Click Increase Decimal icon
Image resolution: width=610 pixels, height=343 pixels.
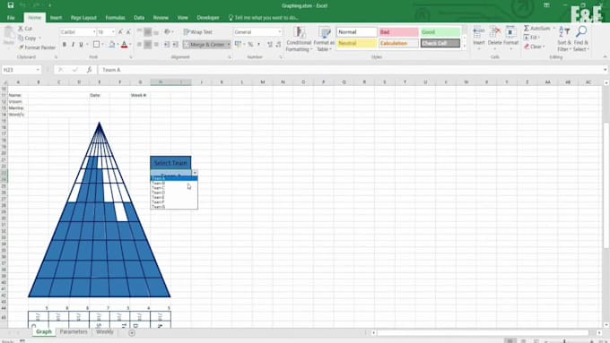pos(270,45)
